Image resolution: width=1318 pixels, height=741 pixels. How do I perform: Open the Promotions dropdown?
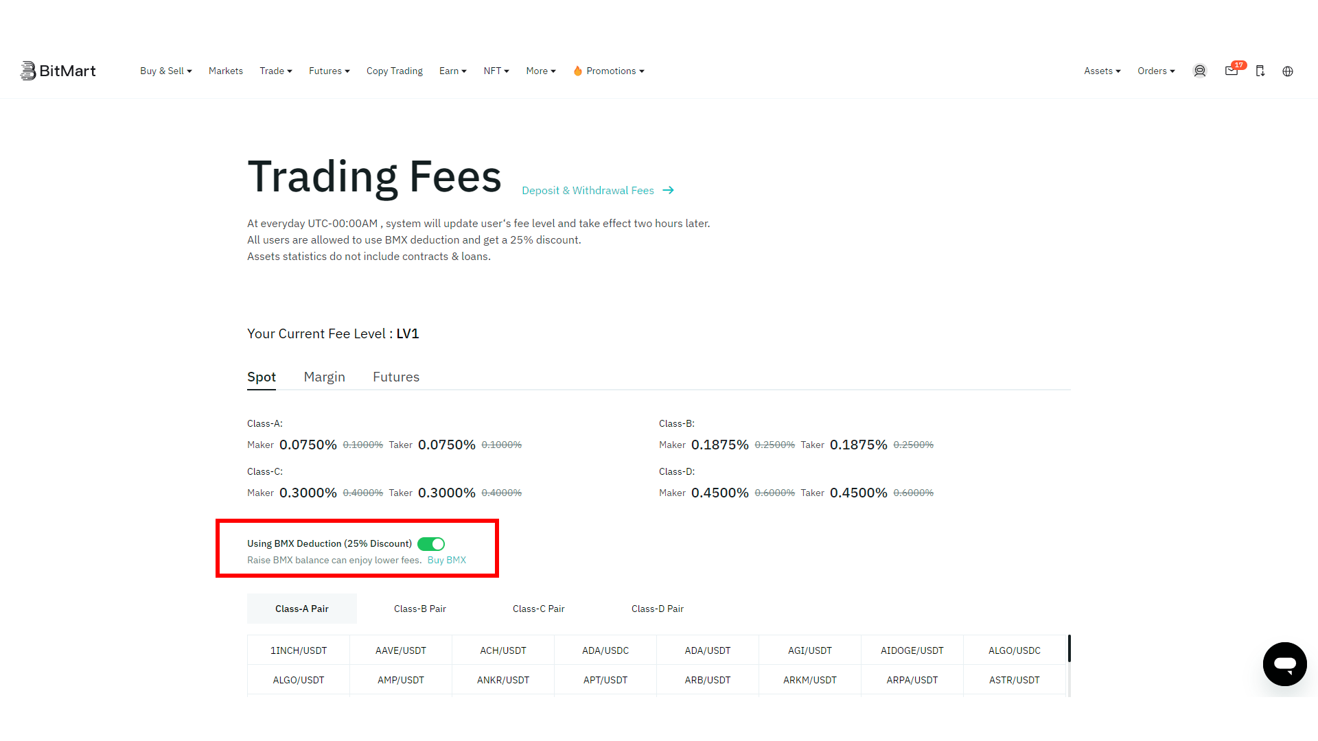coord(609,71)
